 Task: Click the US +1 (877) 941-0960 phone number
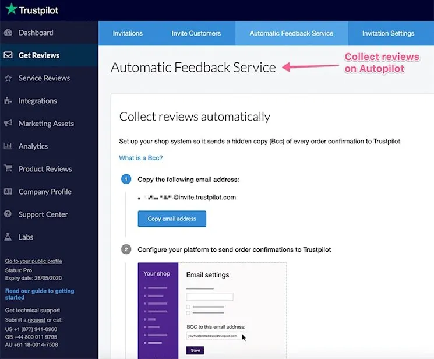[x=31, y=329]
